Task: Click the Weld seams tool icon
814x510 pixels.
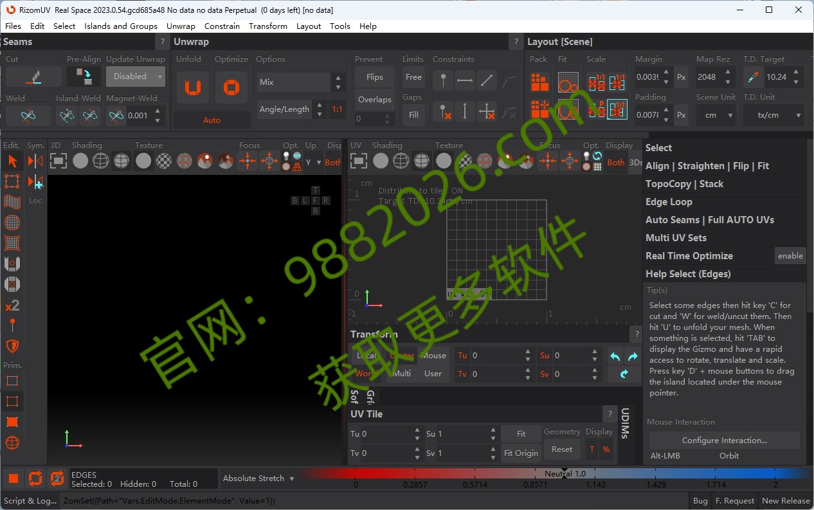Action: coord(27,116)
